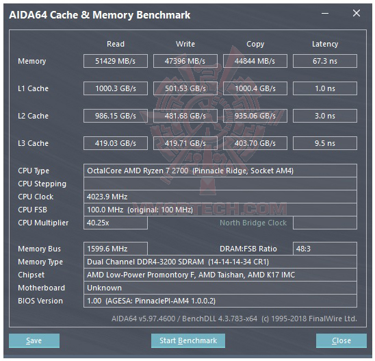This screenshot has width=375, height=361.
Task: Minimize the AIDA64 benchmark window
Action: (325, 14)
